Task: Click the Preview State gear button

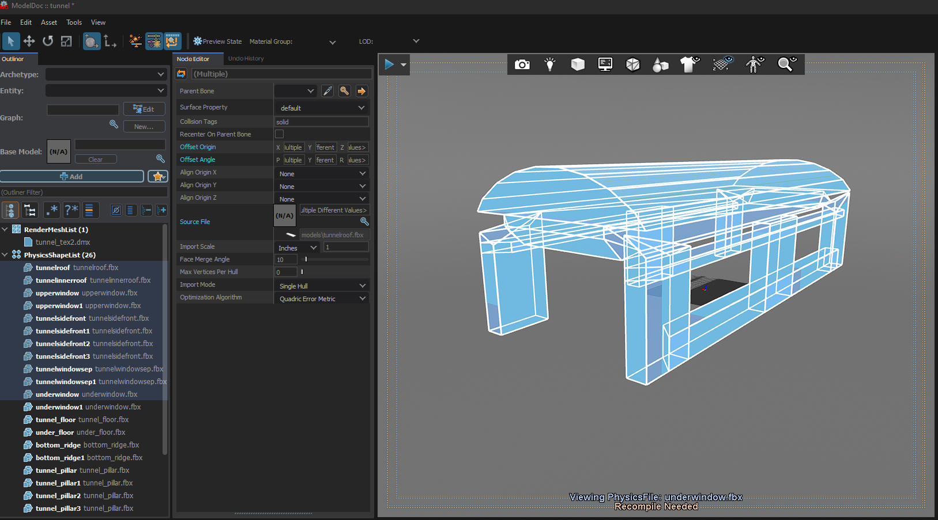Action: click(217, 41)
